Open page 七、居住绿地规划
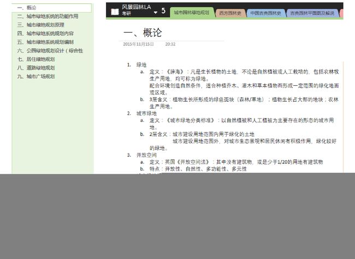The width and height of the screenshot is (355, 259). (36, 60)
